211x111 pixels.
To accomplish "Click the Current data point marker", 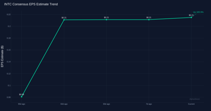I will click(x=191, y=17).
